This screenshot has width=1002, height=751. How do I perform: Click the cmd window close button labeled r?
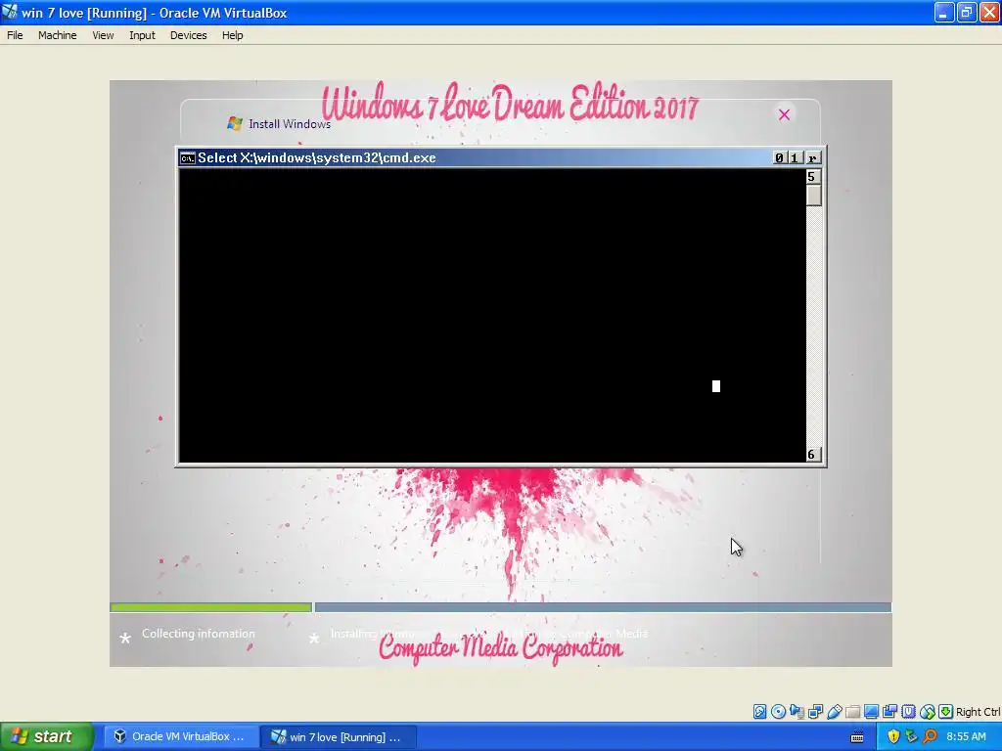click(x=813, y=157)
